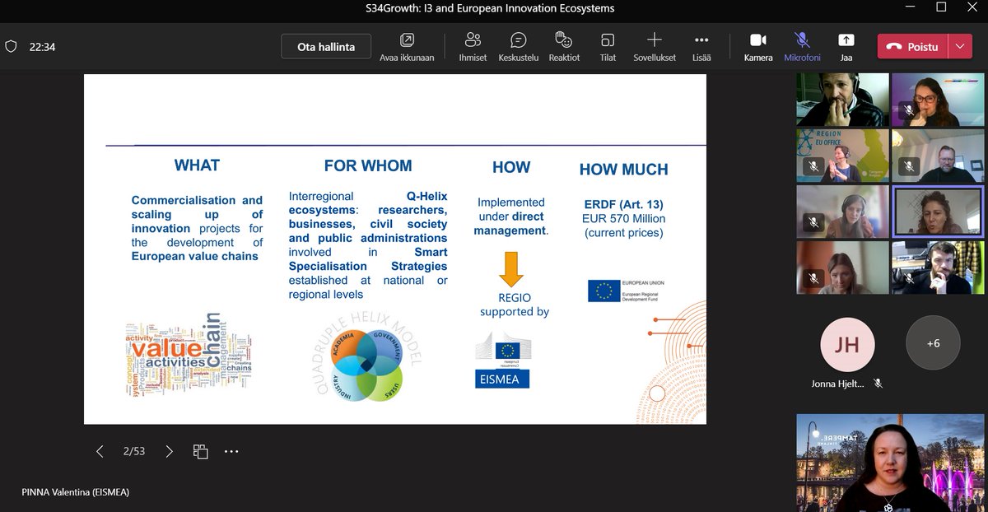Select the Region EU Office video tile
Screen dimensions: 988x512
click(842, 156)
